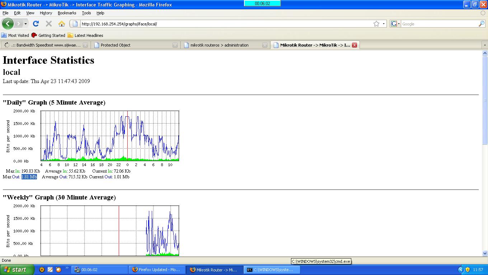The height and width of the screenshot is (275, 488).
Task: Switch to the Bandwidth Speedtest tab
Action: point(45,45)
